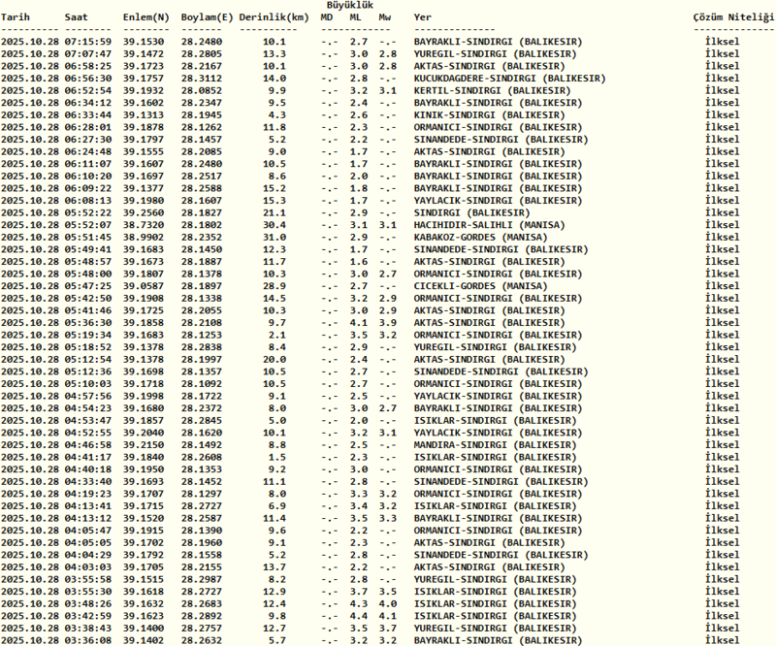Click the Yer column header
The height and width of the screenshot is (646, 776).
[423, 18]
